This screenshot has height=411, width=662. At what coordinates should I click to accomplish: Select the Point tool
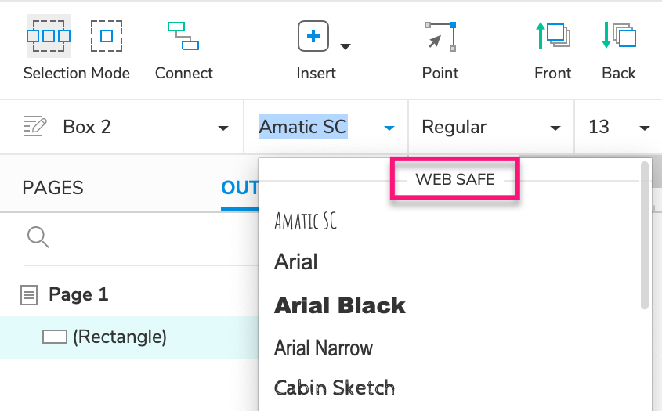(440, 36)
